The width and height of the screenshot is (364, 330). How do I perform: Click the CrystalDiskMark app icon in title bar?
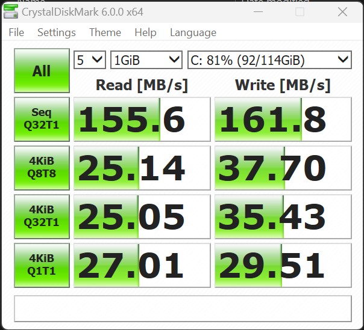(10, 12)
